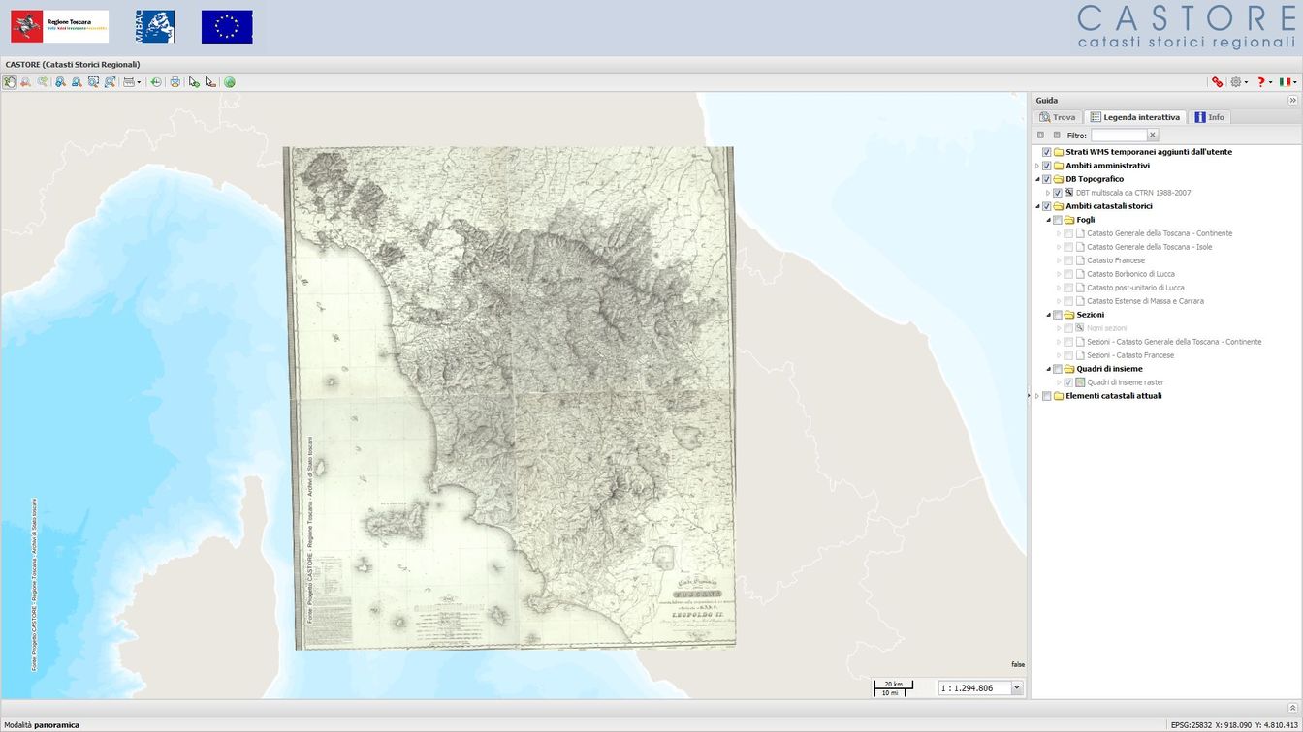The width and height of the screenshot is (1303, 732).
Task: Click the expand all legend icon
Action: pos(1041,136)
